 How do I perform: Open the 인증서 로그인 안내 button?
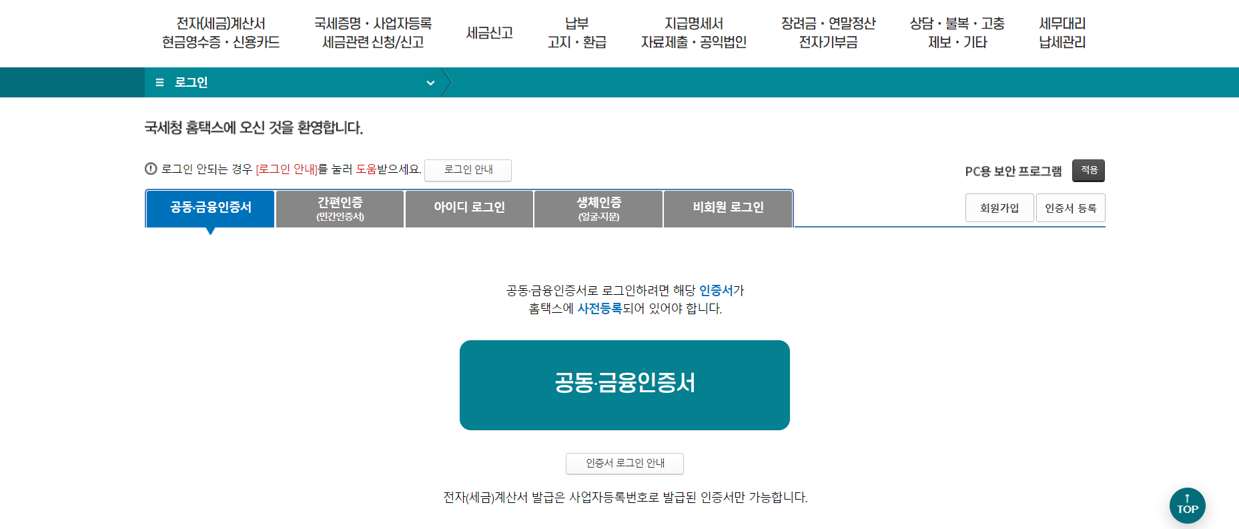(625, 464)
